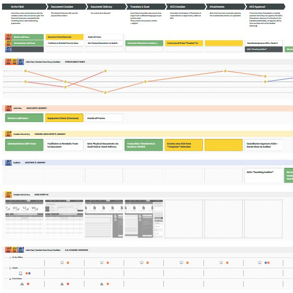Click the empty dashed placeholder under ACD Creation
Image resolution: width=293 pixels, height=293 pixels.
[184, 219]
